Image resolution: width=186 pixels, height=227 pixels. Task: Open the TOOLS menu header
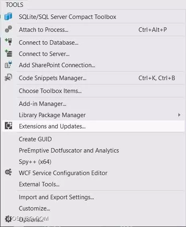(14, 5)
